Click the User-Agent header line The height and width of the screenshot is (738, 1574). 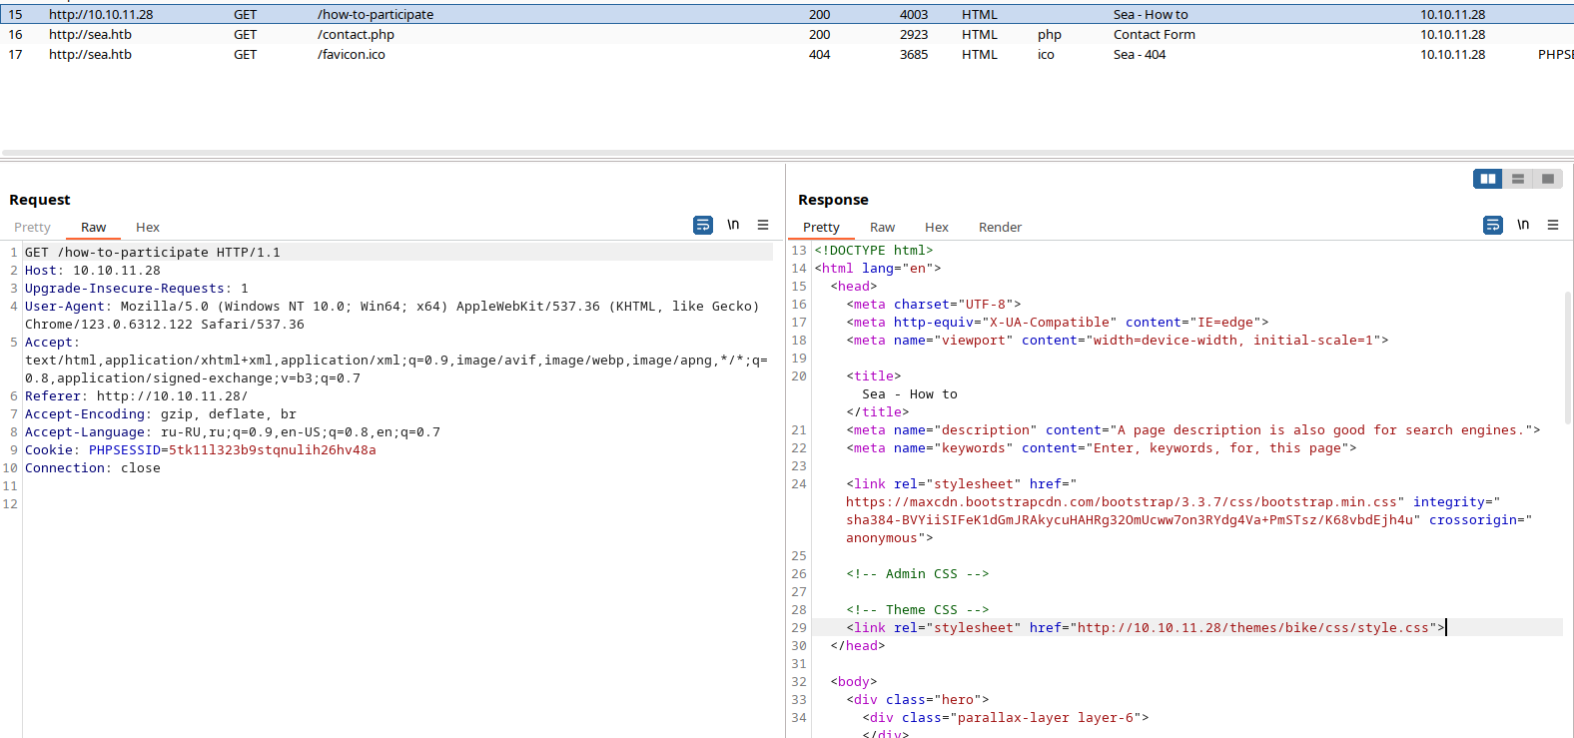click(x=393, y=316)
